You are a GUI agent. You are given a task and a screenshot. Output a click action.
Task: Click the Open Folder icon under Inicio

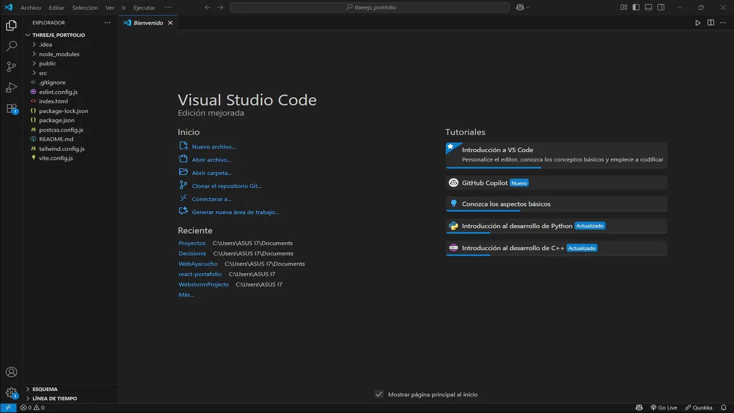(x=183, y=172)
